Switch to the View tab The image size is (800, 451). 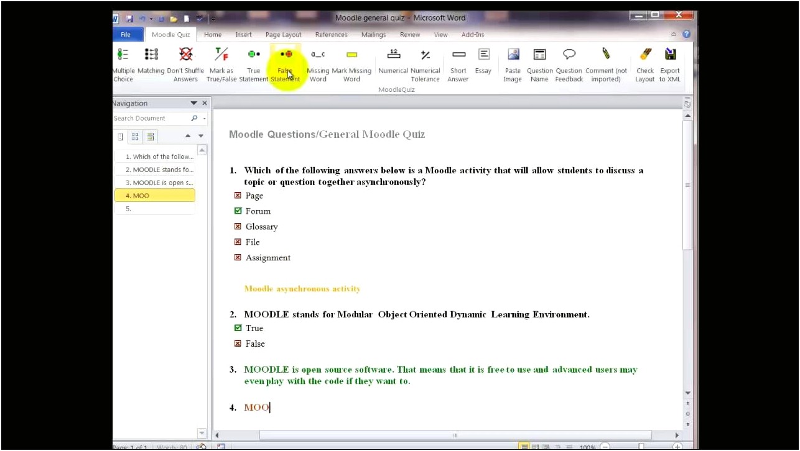click(440, 35)
